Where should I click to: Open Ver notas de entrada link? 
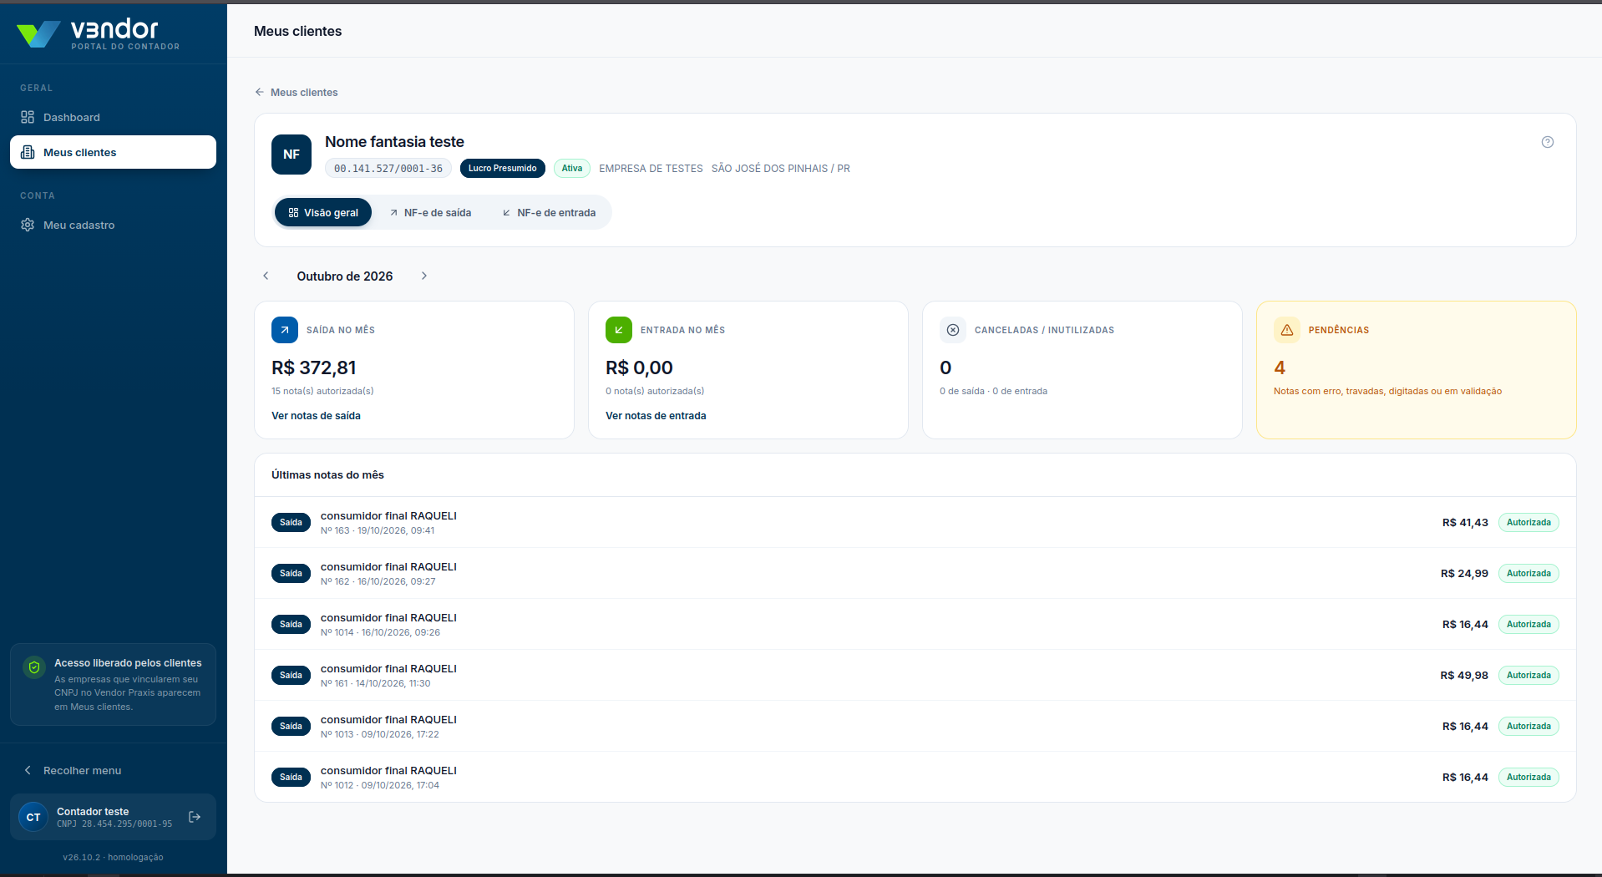click(x=656, y=415)
